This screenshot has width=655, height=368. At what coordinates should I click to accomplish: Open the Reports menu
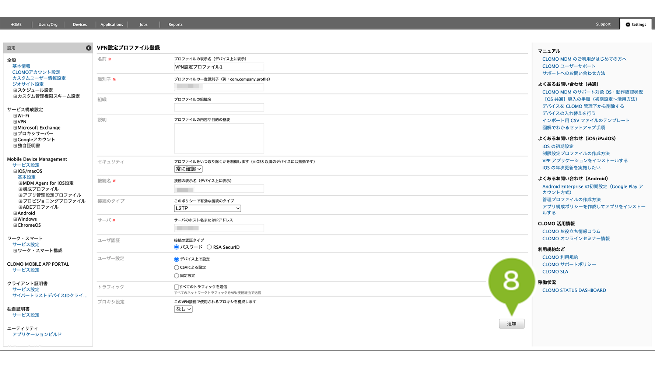[x=175, y=25]
